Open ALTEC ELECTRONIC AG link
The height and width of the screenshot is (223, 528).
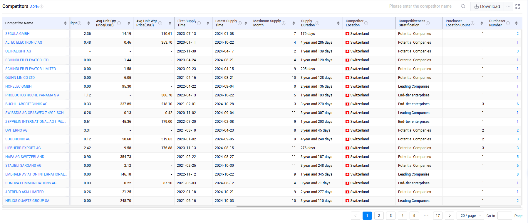point(24,42)
